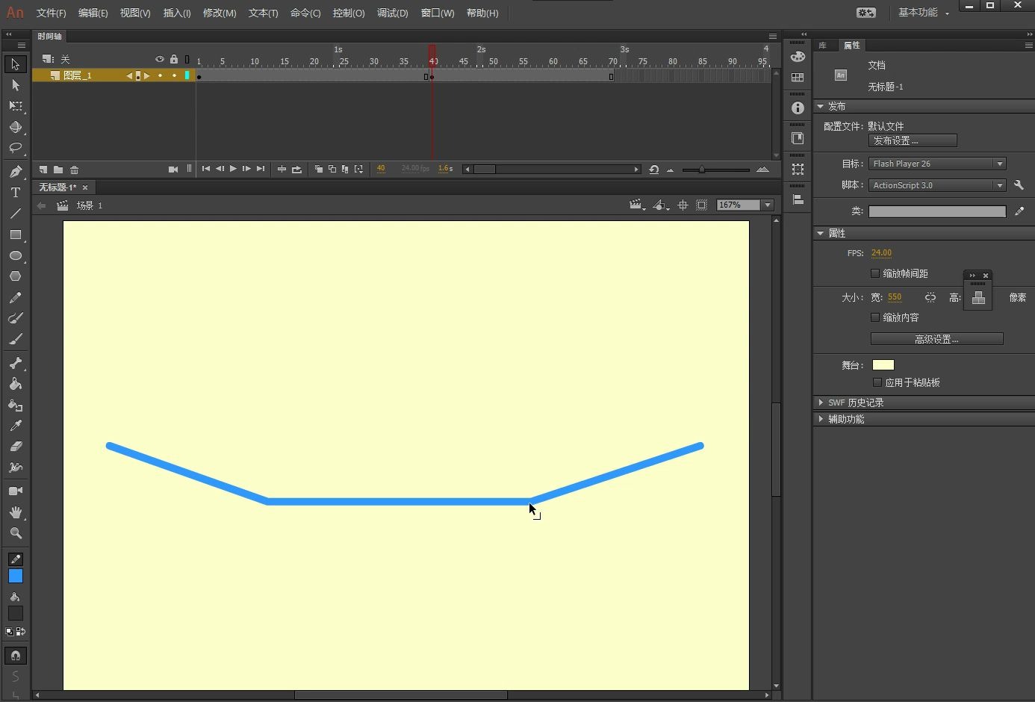The image size is (1035, 702).
Task: Lock the 图层_1 layer
Action: pyautogui.click(x=174, y=75)
